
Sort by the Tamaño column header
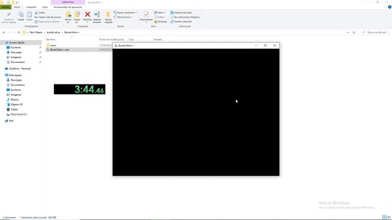point(158,39)
